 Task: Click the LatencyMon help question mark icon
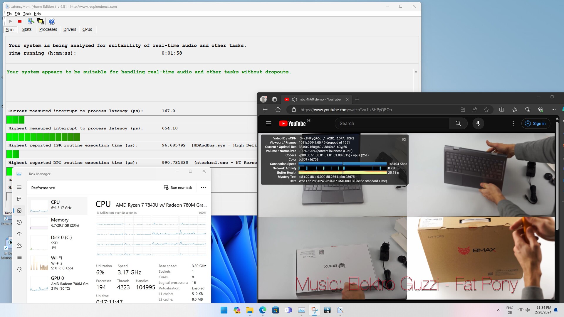click(52, 21)
